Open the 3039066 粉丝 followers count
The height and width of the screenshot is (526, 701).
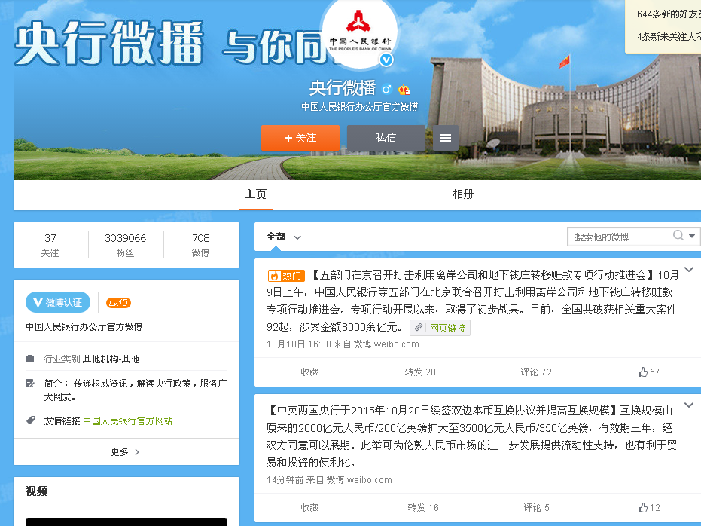(126, 245)
